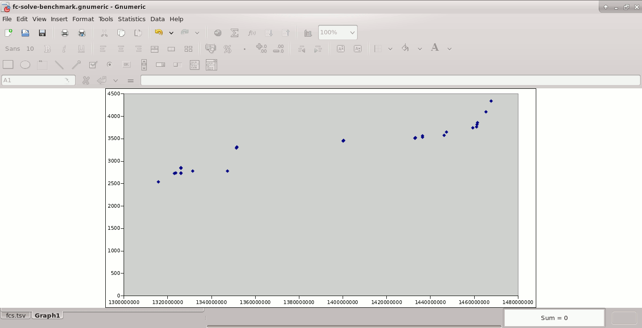Toggle left alignment
642x328 pixels.
[103, 49]
